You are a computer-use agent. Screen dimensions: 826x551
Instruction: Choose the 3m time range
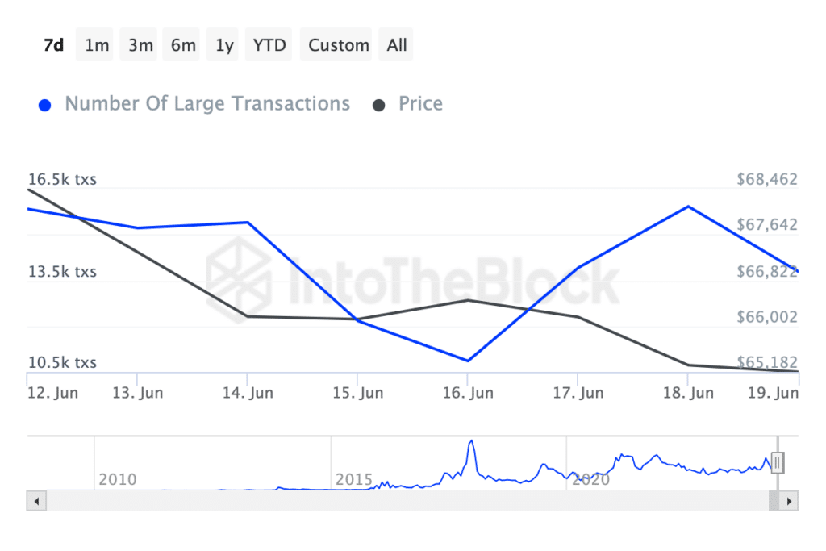coord(140,45)
